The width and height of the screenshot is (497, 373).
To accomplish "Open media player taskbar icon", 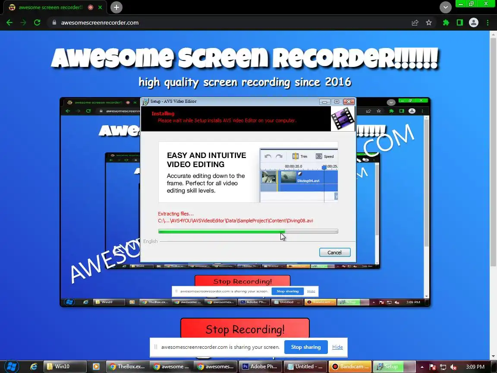I will tap(96, 367).
